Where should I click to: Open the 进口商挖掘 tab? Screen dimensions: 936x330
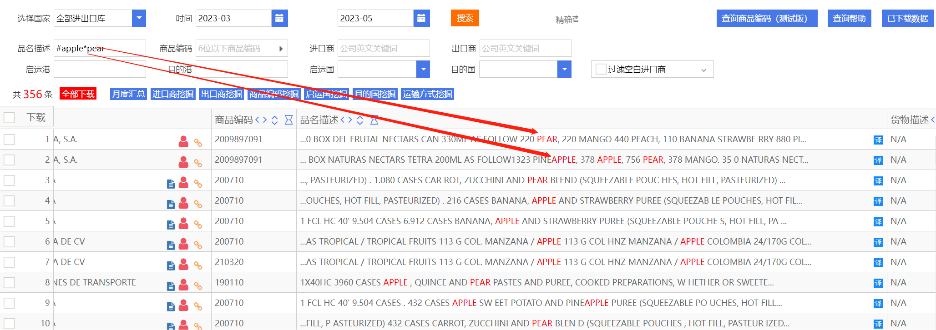[x=173, y=94]
